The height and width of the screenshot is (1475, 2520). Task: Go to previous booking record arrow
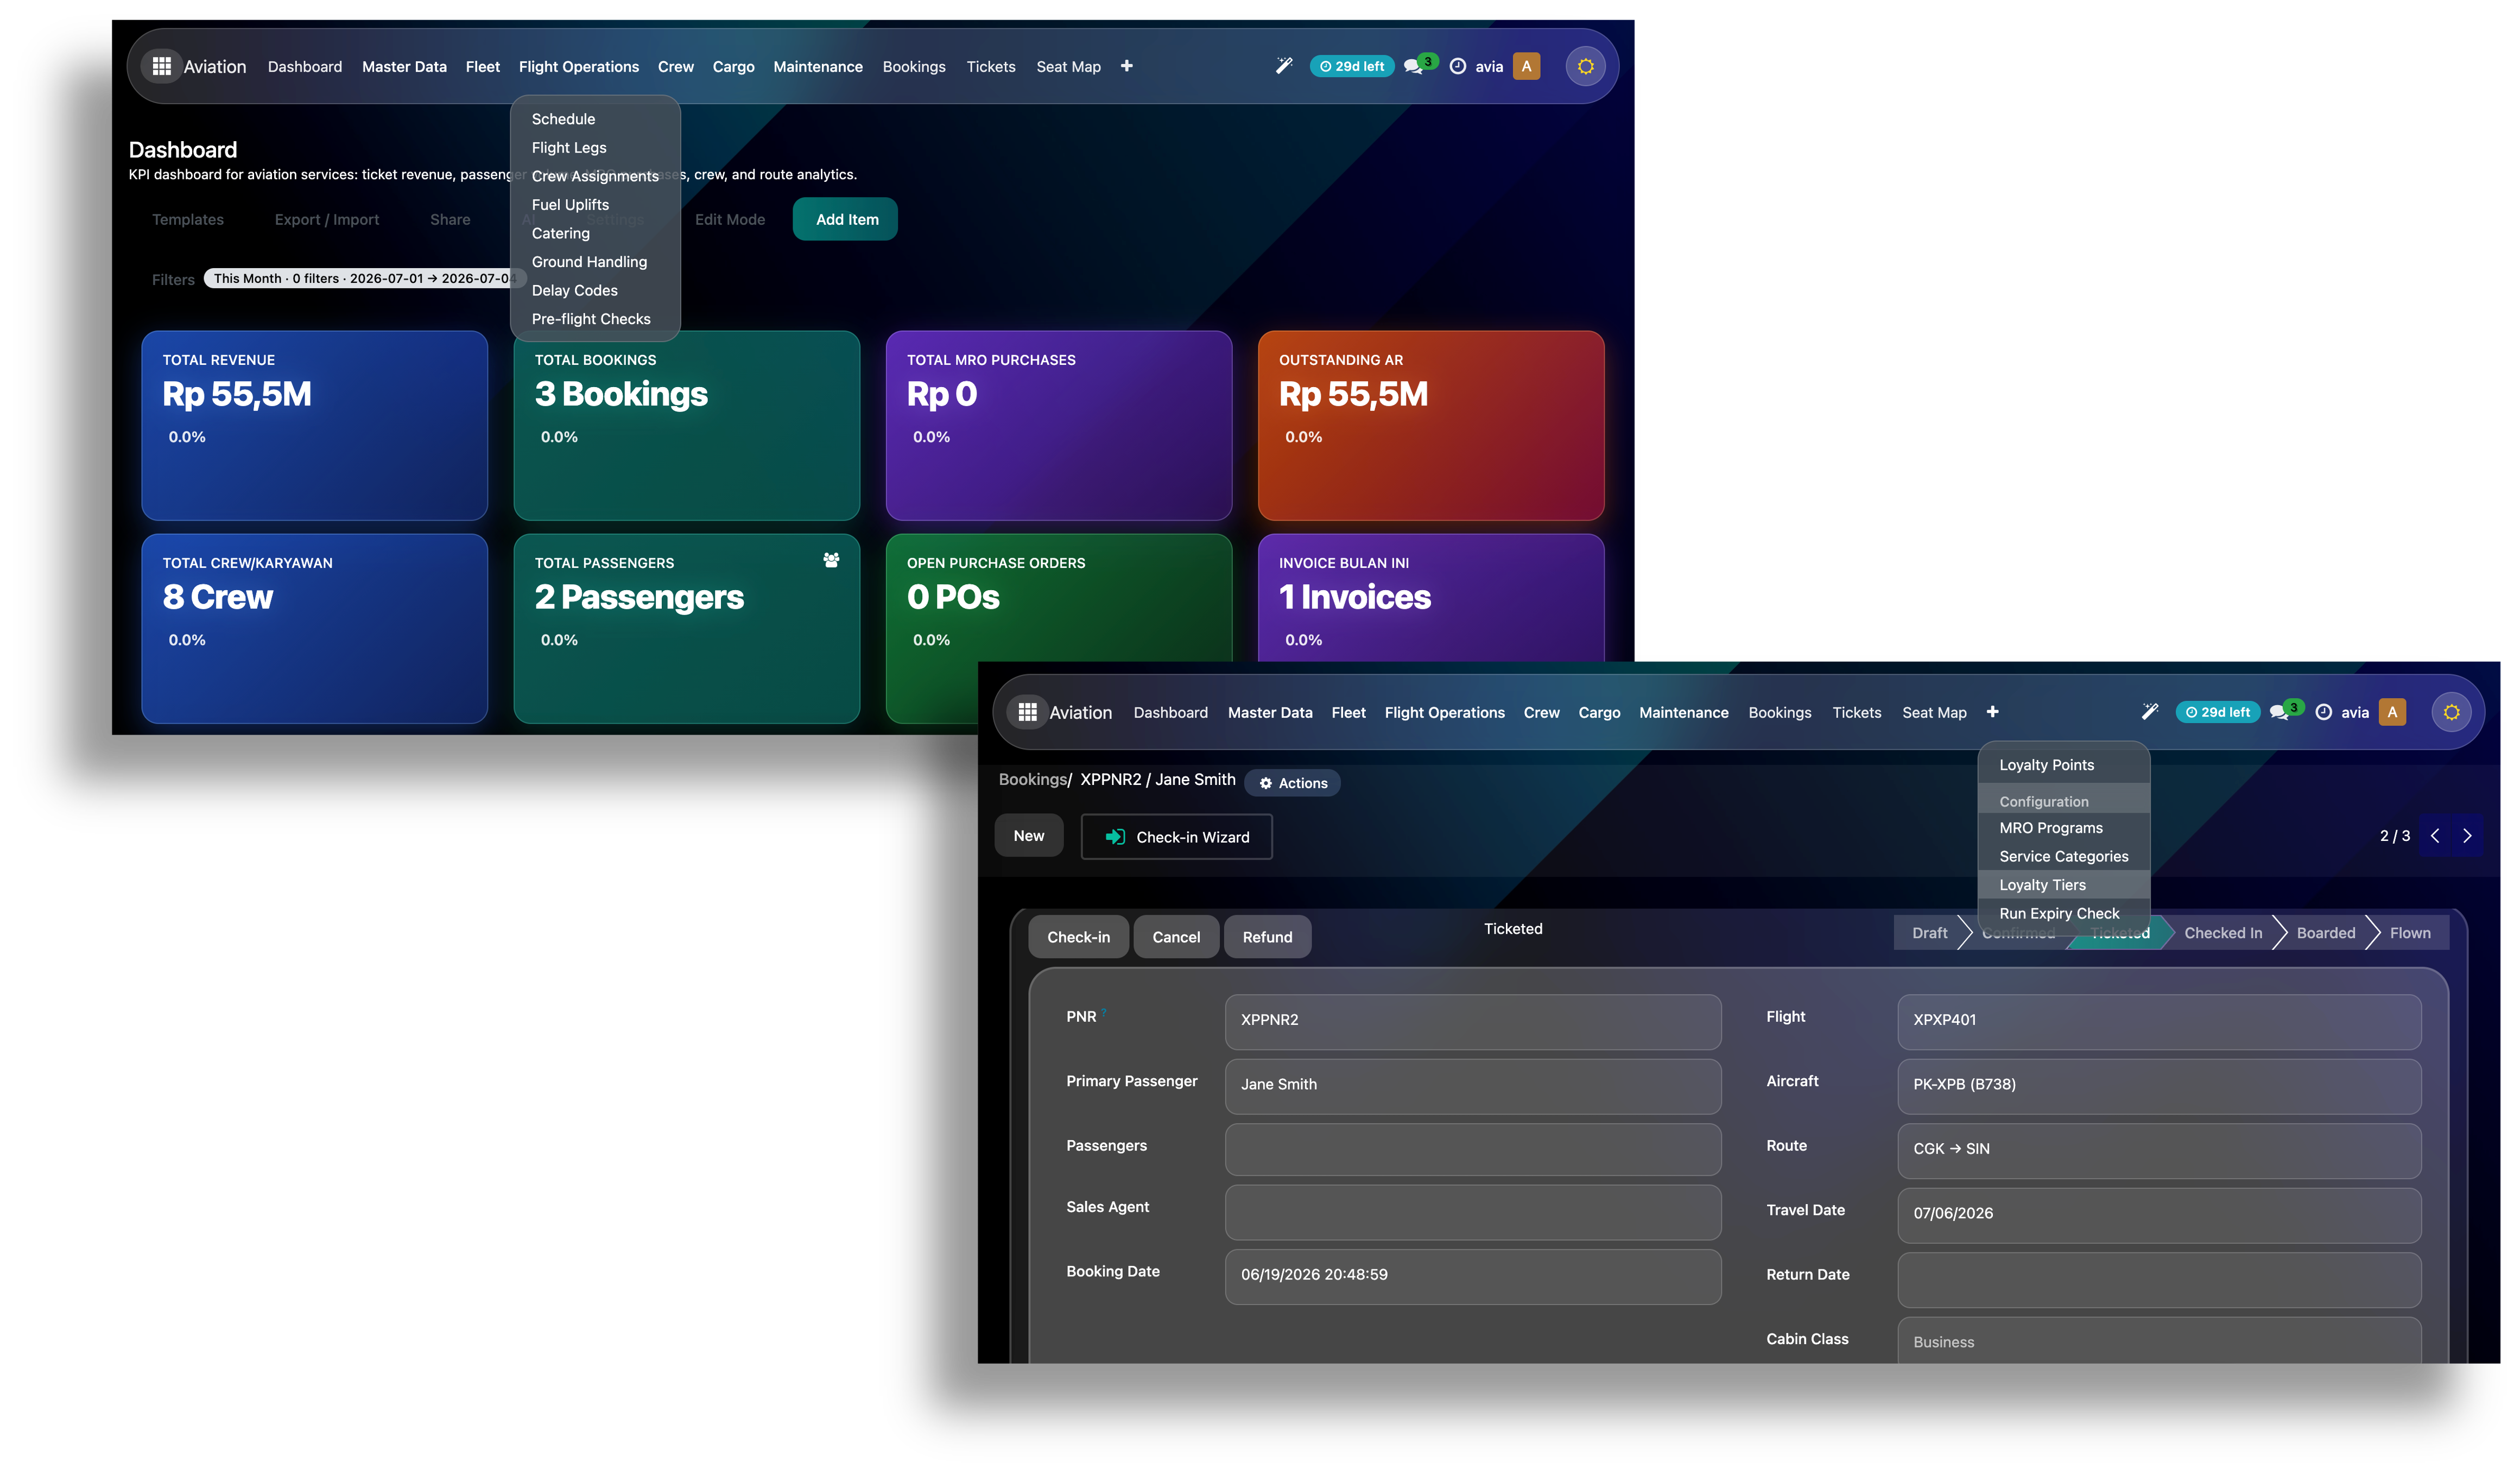[x=2436, y=836]
